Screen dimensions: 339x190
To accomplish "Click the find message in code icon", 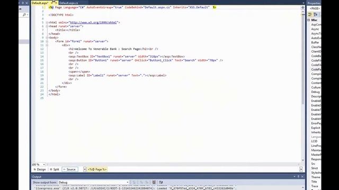I will 134,182.
